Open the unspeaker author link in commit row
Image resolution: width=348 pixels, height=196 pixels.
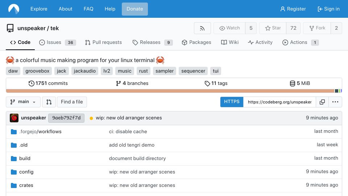pos(33,118)
